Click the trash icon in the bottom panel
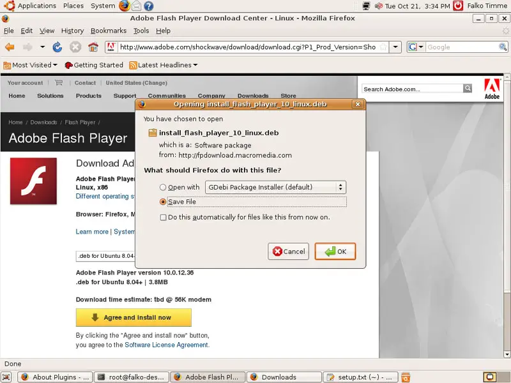Image resolution: width=511 pixels, height=383 pixels. coord(406,377)
